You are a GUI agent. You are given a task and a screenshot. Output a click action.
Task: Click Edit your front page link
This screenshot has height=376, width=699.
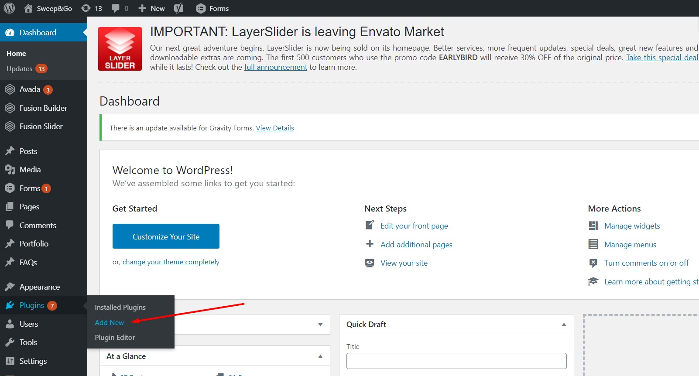tap(414, 226)
